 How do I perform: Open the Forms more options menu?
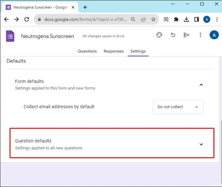[200, 35]
